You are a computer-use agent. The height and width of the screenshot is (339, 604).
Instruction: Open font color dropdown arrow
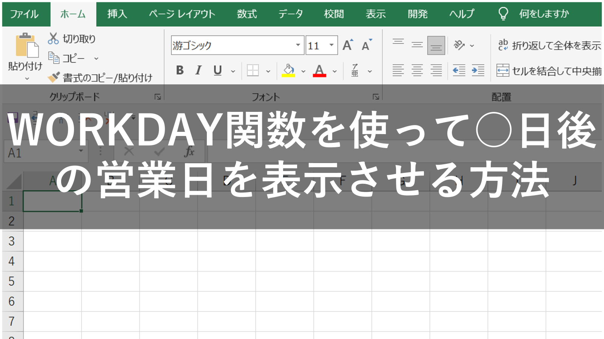(x=334, y=71)
